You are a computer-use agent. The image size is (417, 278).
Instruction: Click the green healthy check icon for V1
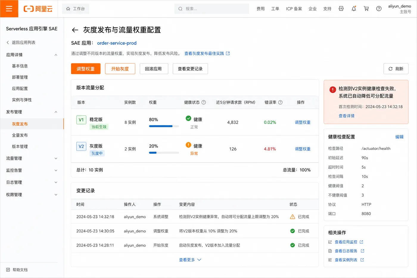[188, 118]
